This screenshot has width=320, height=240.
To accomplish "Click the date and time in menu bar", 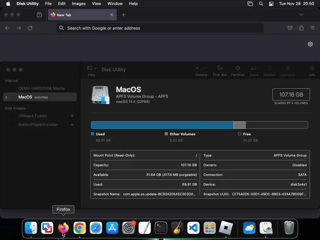I will [x=297, y=4].
